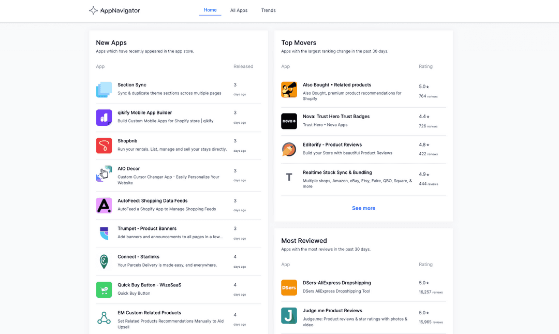Select the DSers dropshipping app icon
Screen dimensions: 559x334
tap(289, 287)
